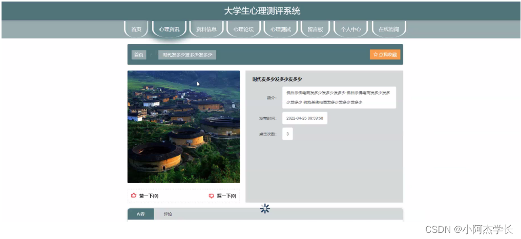Click the tulou village article image

(x=184, y=127)
